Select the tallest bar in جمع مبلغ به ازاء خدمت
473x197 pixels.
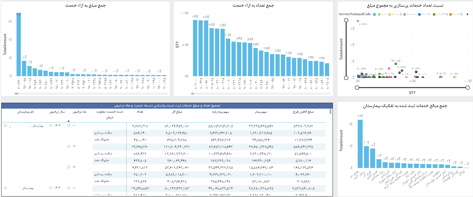19,44
